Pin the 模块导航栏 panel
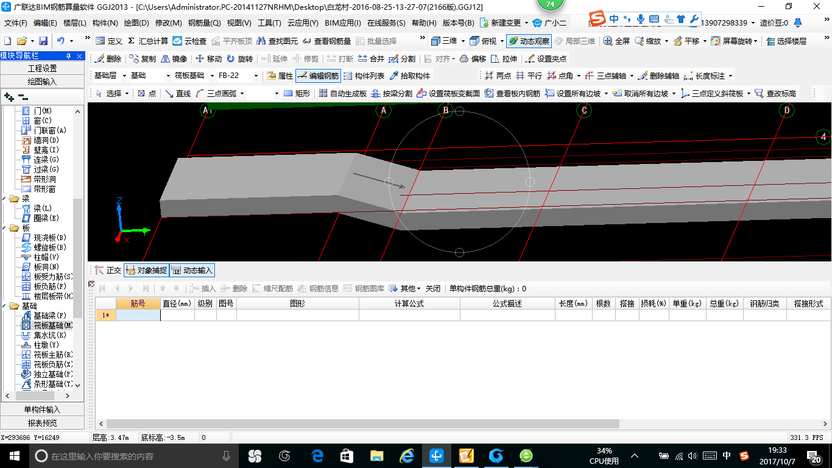 point(69,55)
